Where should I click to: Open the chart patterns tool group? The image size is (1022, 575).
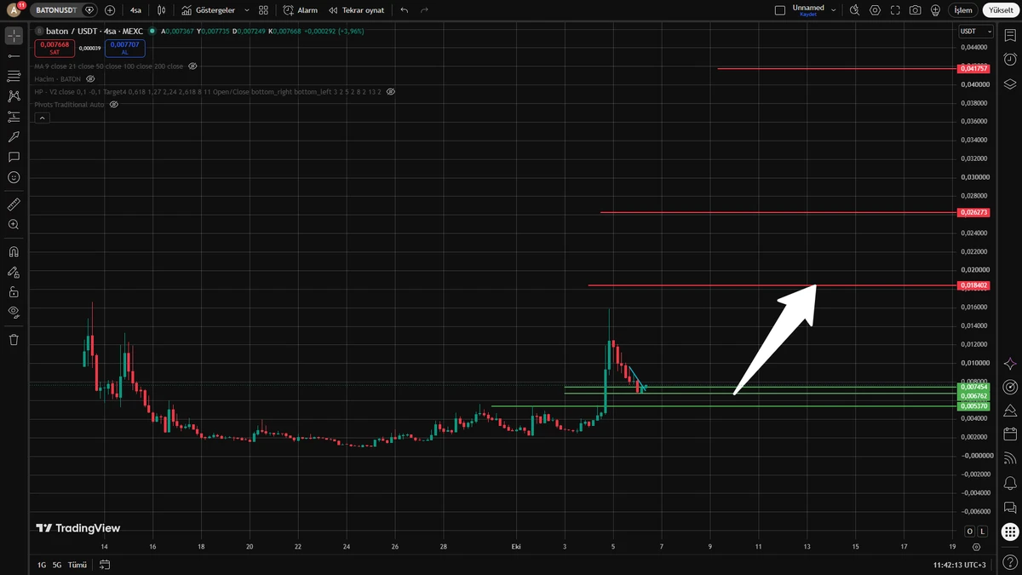[x=14, y=96]
